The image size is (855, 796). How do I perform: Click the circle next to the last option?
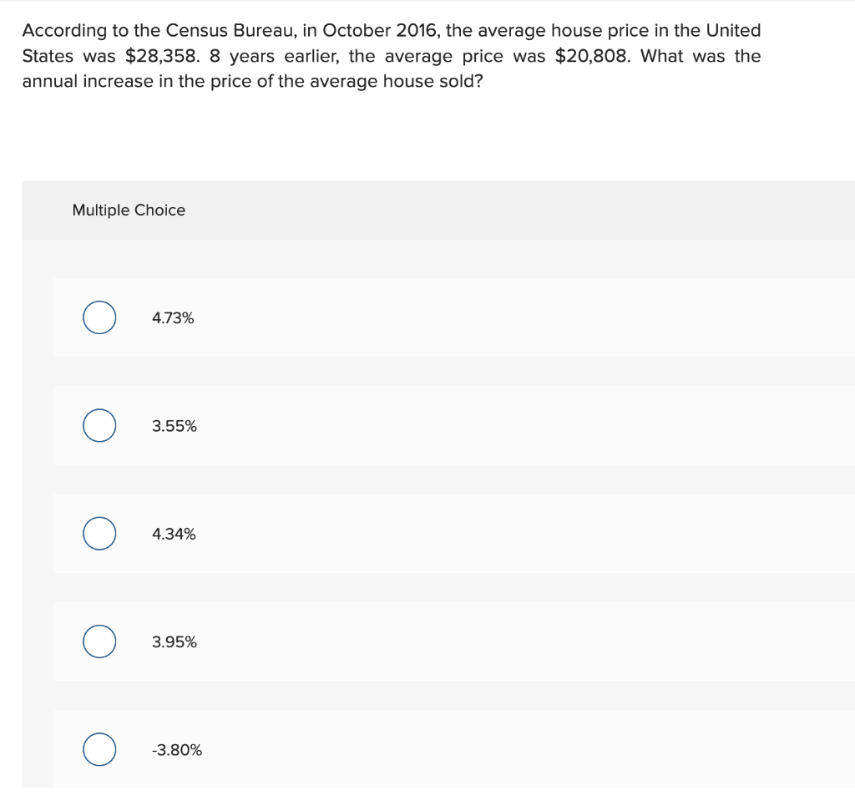(x=99, y=749)
